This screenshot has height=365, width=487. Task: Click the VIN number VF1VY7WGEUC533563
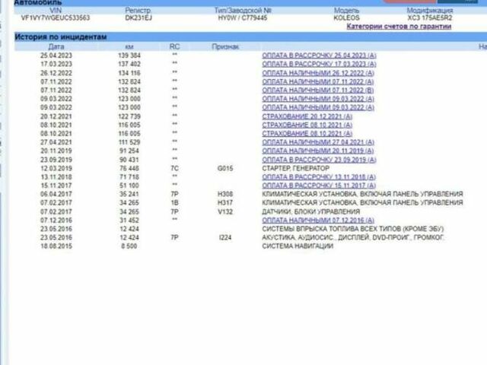44,17
